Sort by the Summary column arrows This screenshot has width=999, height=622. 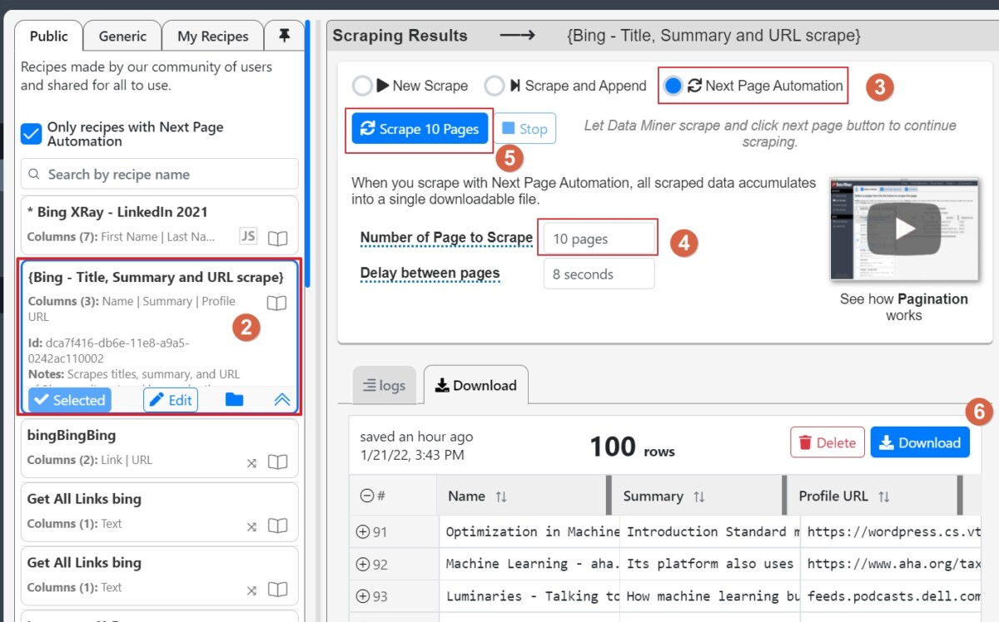pyautogui.click(x=699, y=496)
